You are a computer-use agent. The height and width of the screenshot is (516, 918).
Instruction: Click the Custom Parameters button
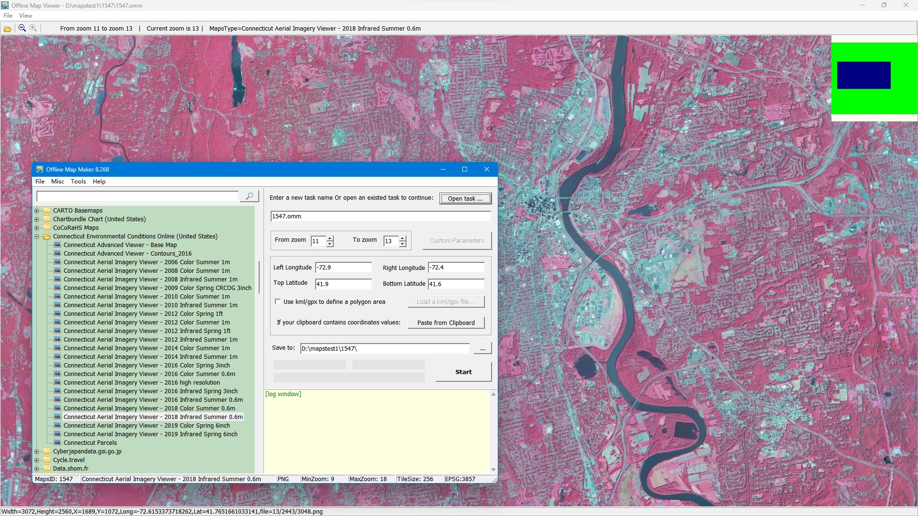coord(457,240)
